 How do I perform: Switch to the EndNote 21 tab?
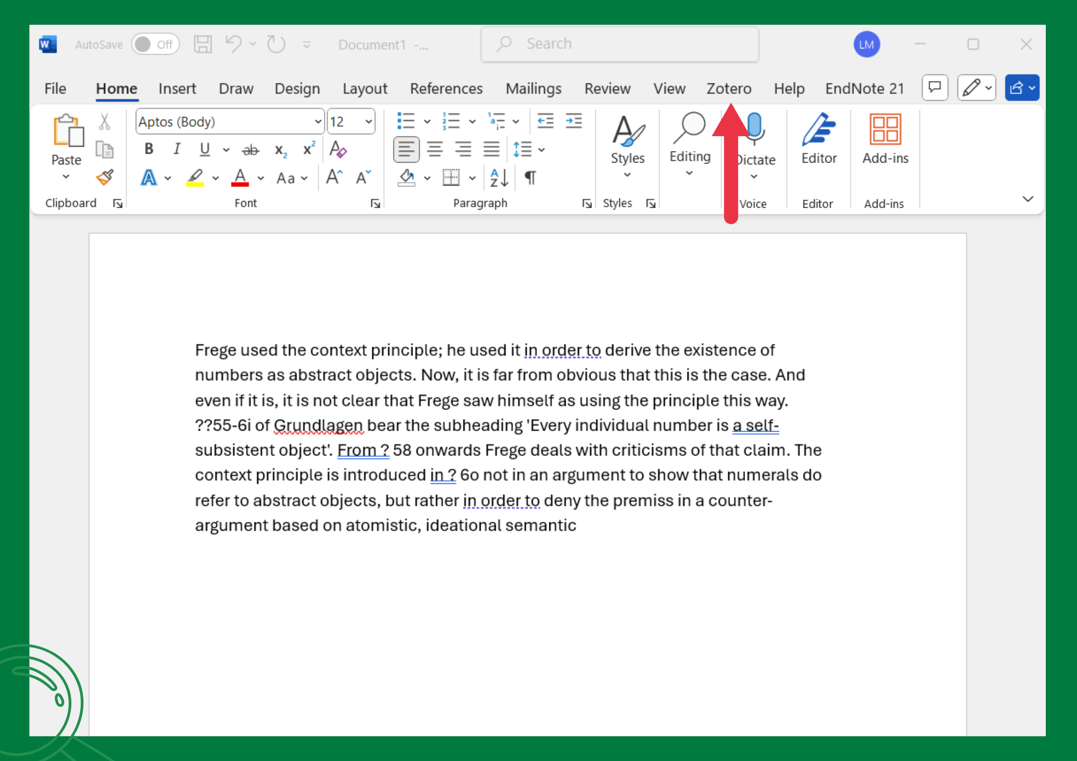pyautogui.click(x=864, y=89)
